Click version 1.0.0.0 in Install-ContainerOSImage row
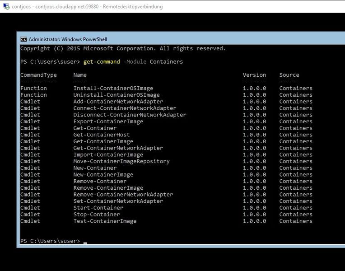 click(254, 88)
